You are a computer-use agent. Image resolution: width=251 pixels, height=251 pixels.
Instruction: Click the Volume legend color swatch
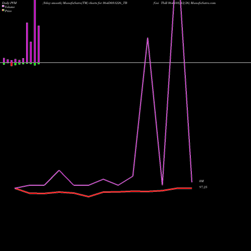pyautogui.click(x=3, y=6)
